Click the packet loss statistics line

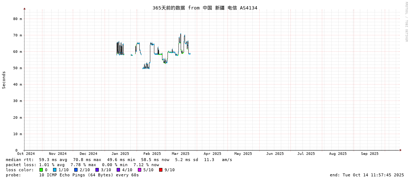pos(82,165)
